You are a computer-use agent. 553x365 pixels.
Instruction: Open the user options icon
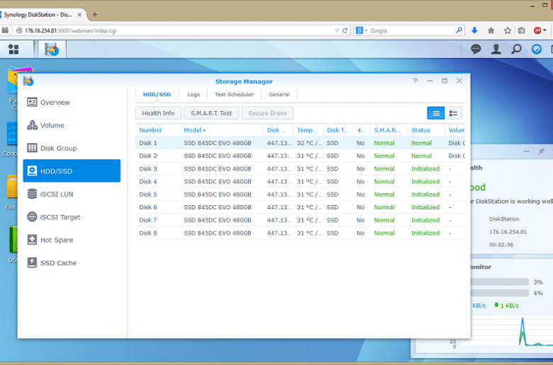tap(496, 49)
